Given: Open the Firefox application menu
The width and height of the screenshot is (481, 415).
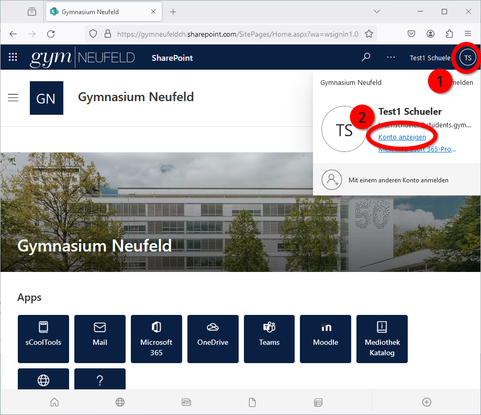Looking at the screenshot, I should tap(468, 34).
